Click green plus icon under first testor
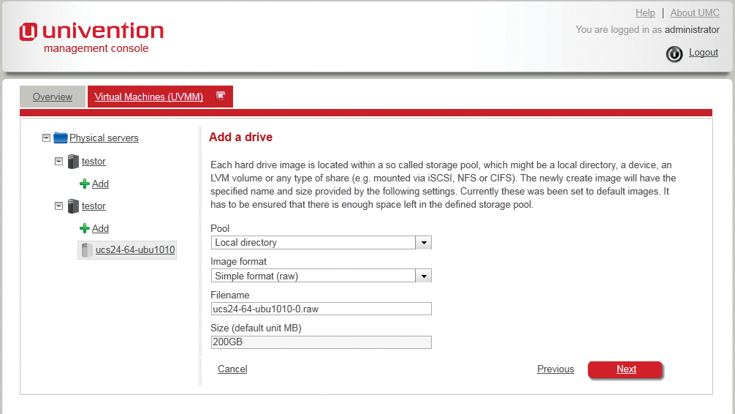This screenshot has height=414, width=735. 84,184
